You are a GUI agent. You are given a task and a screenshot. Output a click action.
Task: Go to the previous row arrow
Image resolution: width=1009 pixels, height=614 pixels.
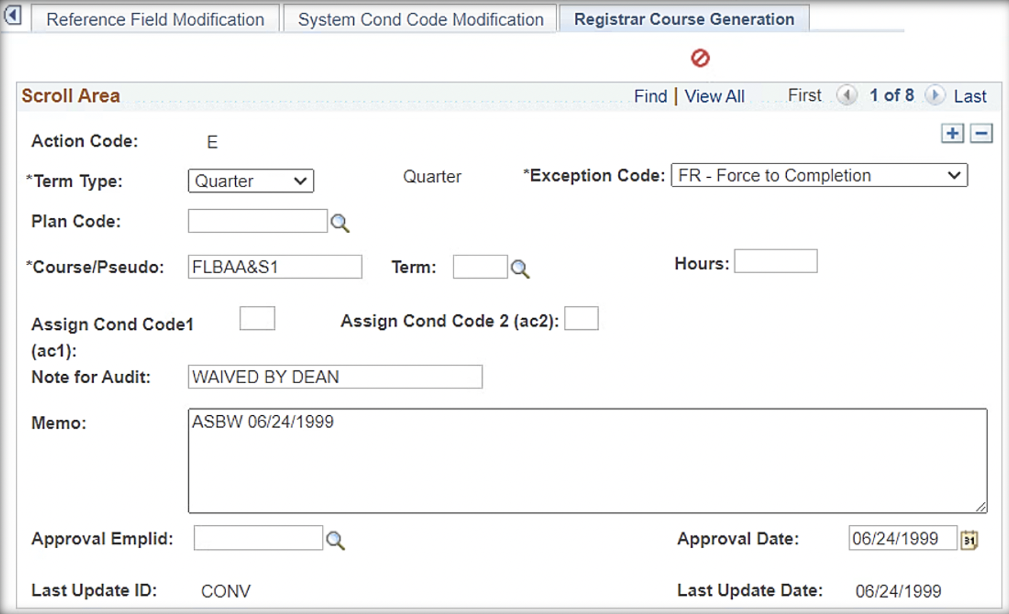(x=847, y=95)
